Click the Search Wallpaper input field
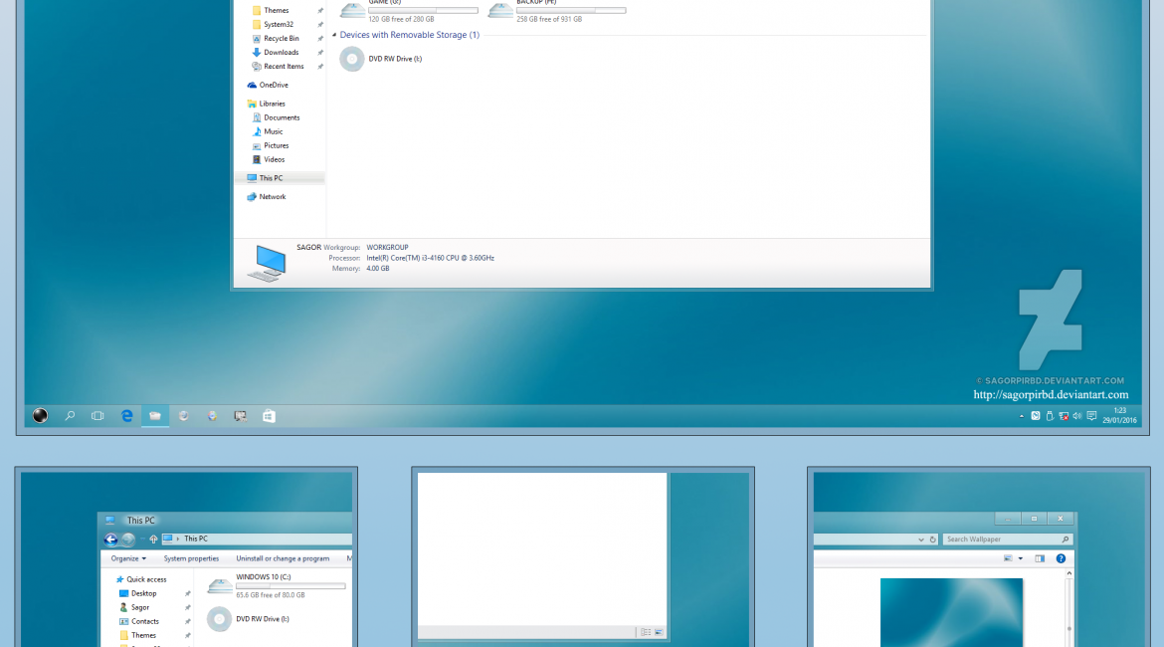Screen dimensions: 1164x647 click(x=1007, y=539)
